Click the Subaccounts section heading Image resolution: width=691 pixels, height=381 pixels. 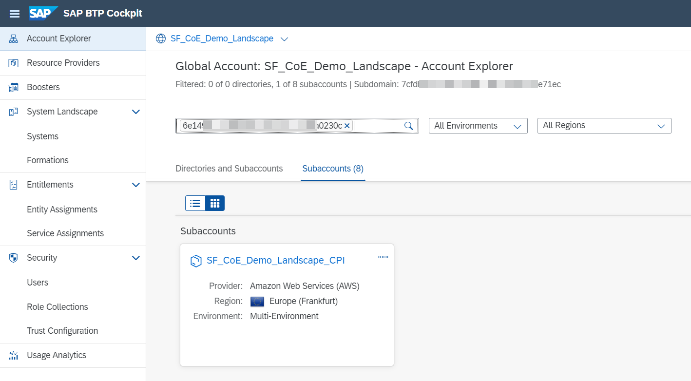click(x=208, y=231)
